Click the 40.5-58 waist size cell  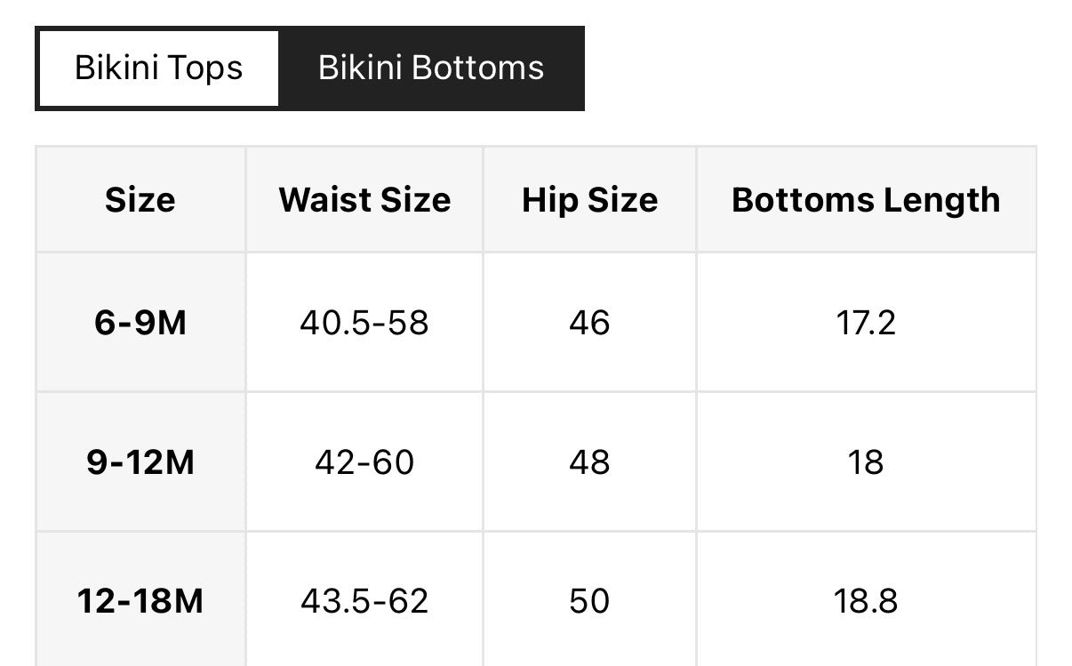click(364, 322)
